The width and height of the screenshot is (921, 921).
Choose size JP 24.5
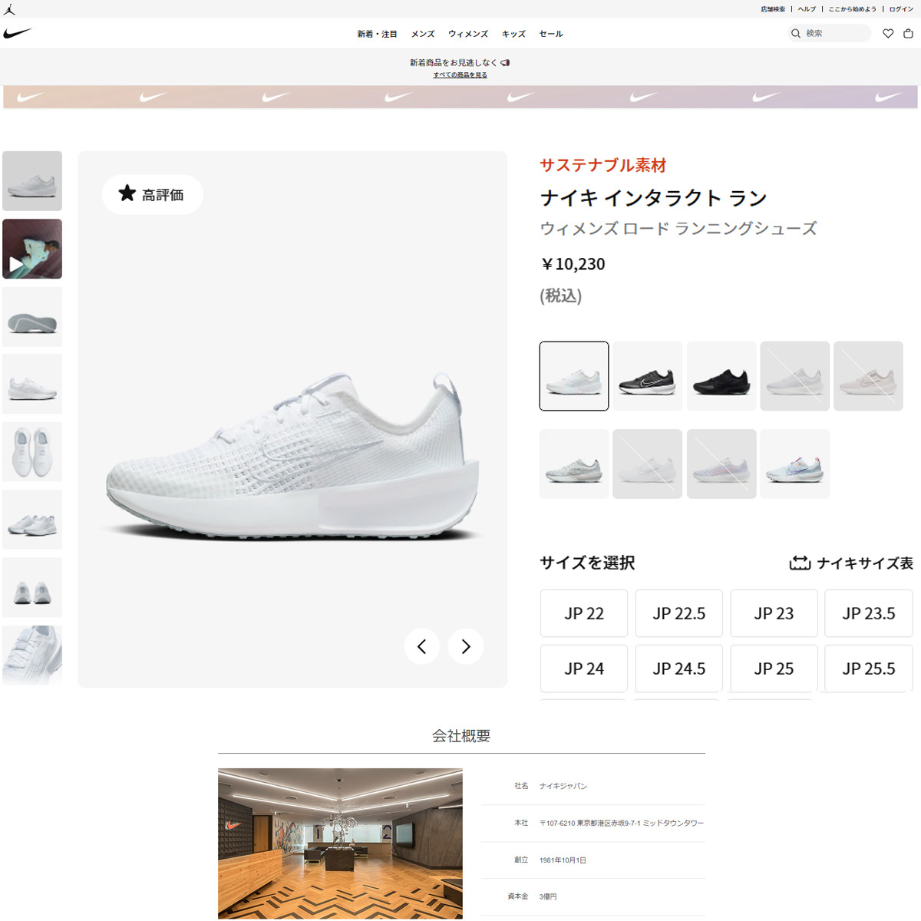(x=678, y=668)
